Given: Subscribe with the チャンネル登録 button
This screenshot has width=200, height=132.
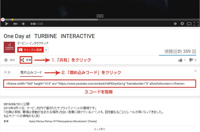Looking at the screenshot, I should 30,50.
